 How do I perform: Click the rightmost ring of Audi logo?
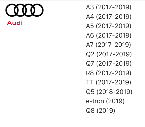tap(37, 10)
